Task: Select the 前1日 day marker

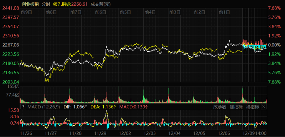Action: click(x=224, y=12)
